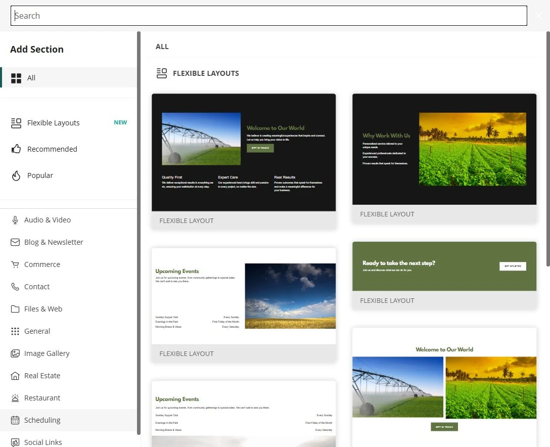550x447 pixels.
Task: Click inside the Search field
Action: click(269, 16)
